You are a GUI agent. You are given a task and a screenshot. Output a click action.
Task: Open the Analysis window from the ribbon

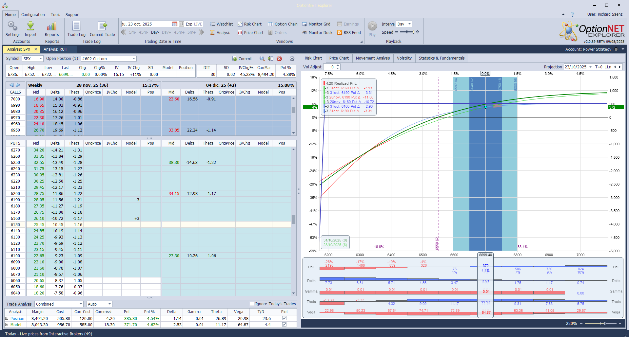point(220,32)
